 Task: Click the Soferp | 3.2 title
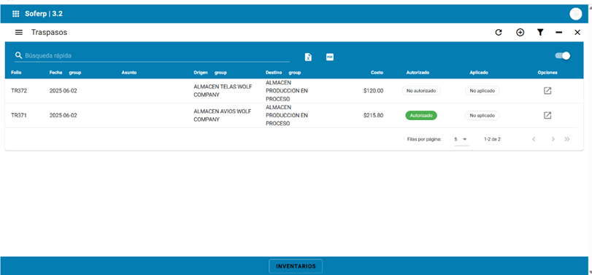point(44,14)
